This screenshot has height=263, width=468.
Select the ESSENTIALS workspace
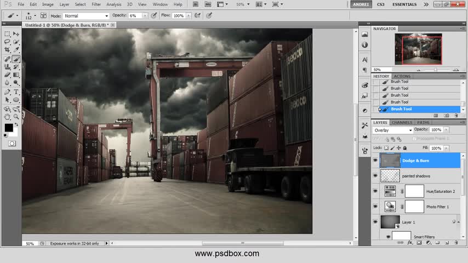pyautogui.click(x=404, y=4)
